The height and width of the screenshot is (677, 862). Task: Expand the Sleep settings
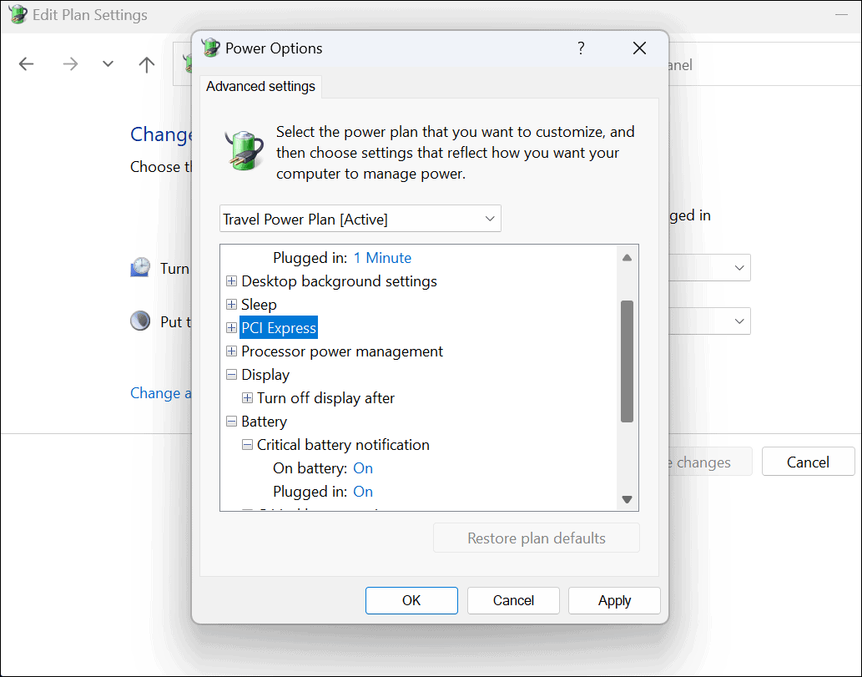tap(231, 304)
